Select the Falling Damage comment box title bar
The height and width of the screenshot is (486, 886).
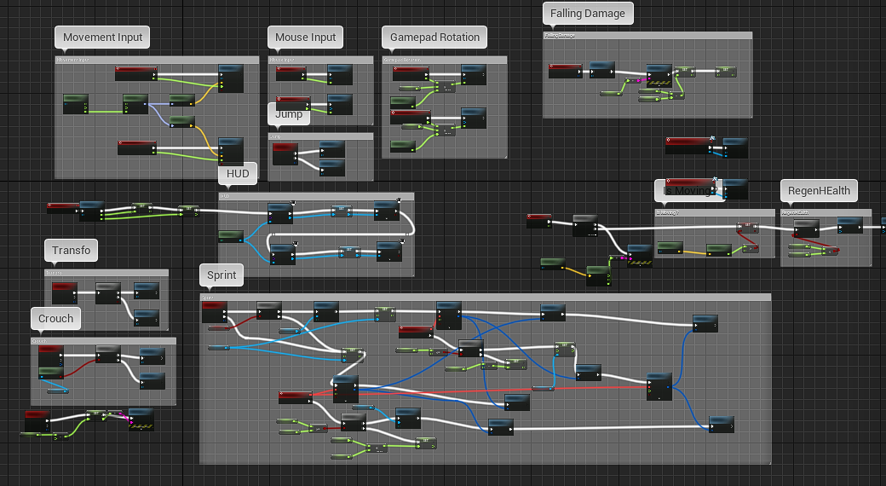tap(647, 36)
